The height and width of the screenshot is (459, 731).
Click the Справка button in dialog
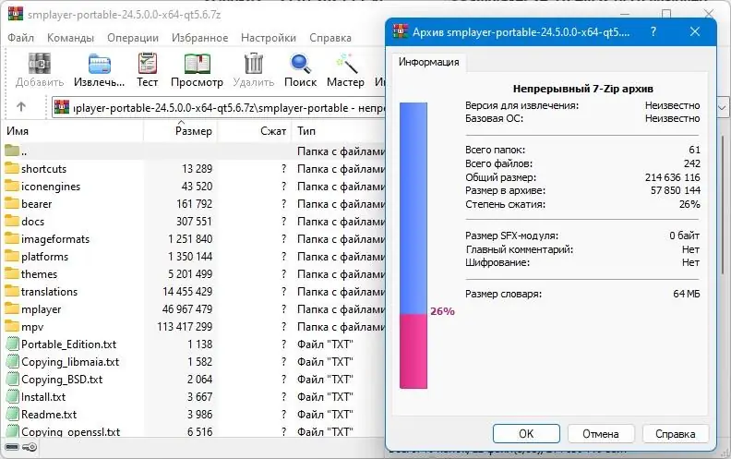click(x=675, y=434)
